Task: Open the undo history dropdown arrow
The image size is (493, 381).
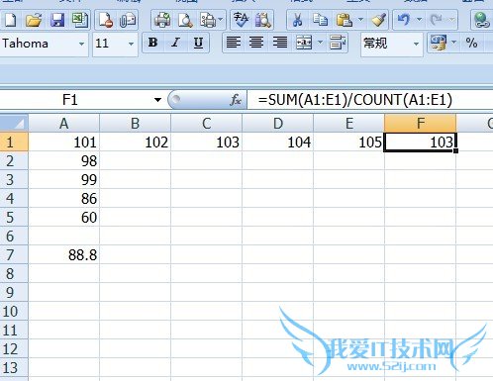Action: (419, 20)
